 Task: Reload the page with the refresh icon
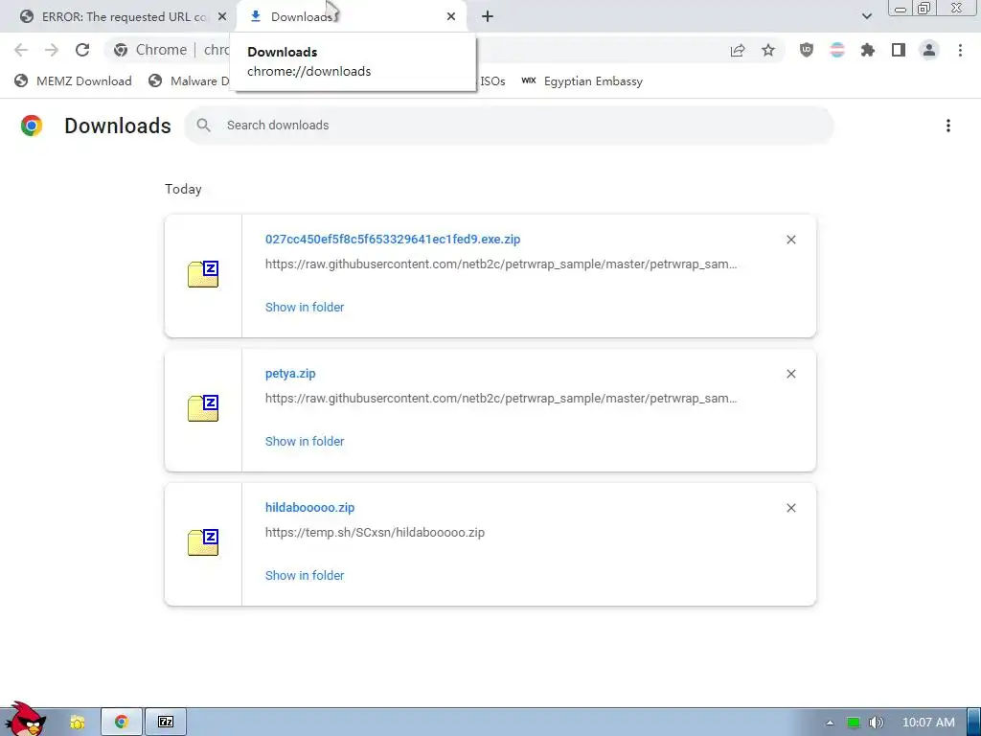[x=82, y=50]
